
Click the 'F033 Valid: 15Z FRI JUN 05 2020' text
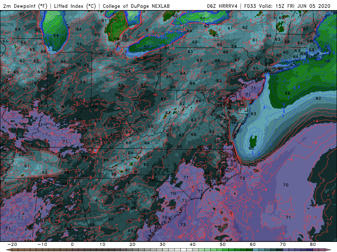(287, 6)
